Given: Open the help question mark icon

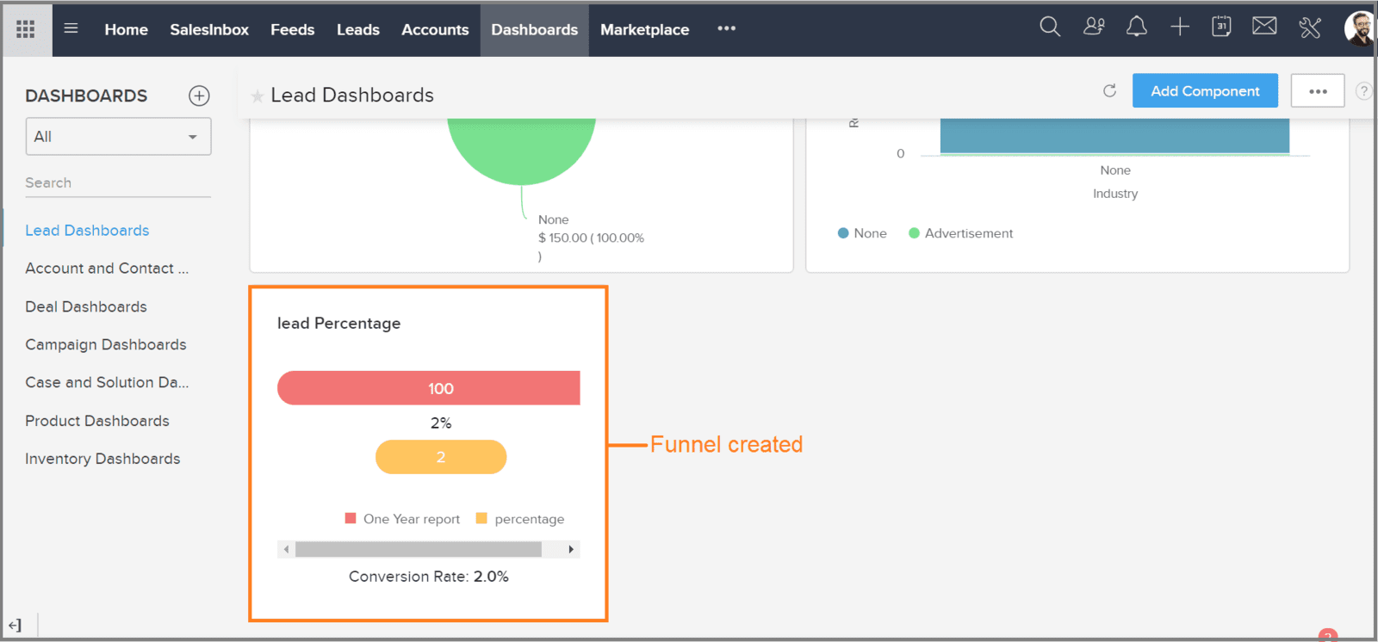Looking at the screenshot, I should click(1363, 90).
